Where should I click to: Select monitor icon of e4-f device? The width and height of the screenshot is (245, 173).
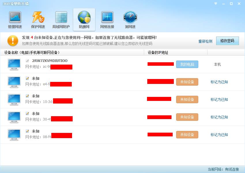pos(14,82)
